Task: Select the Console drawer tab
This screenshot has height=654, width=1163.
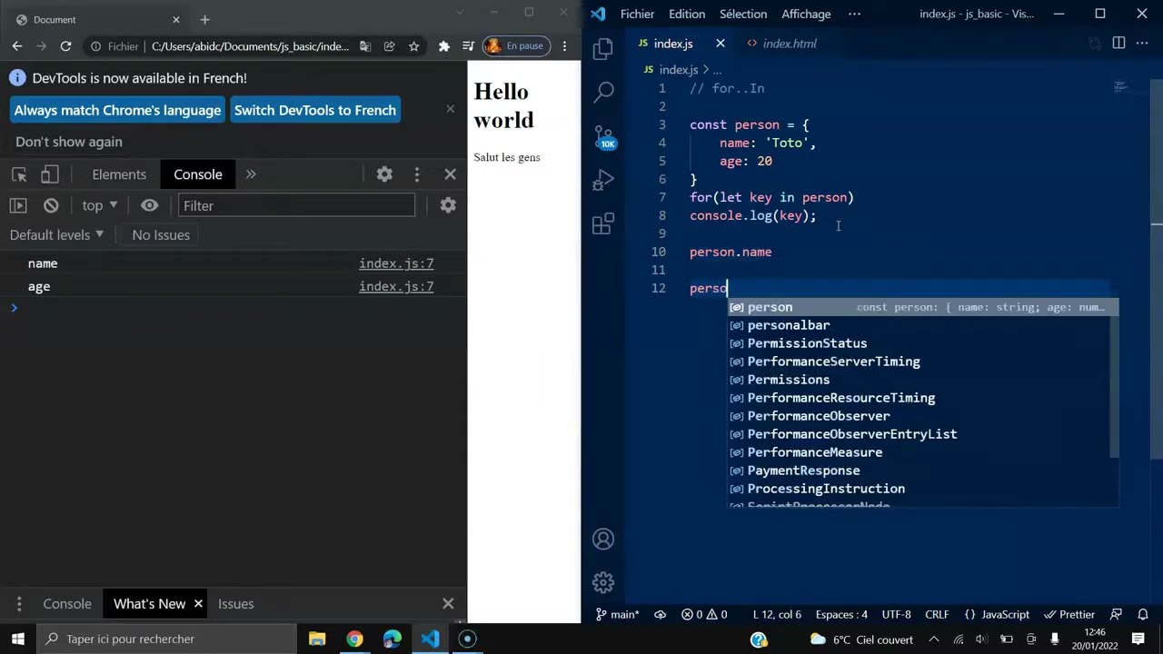Action: (x=67, y=603)
